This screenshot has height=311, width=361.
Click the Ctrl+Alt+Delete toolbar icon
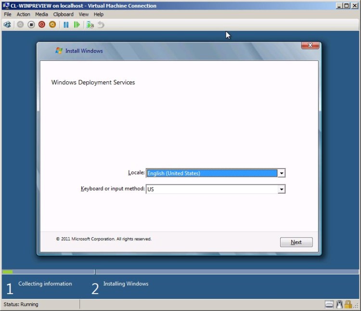coord(7,25)
